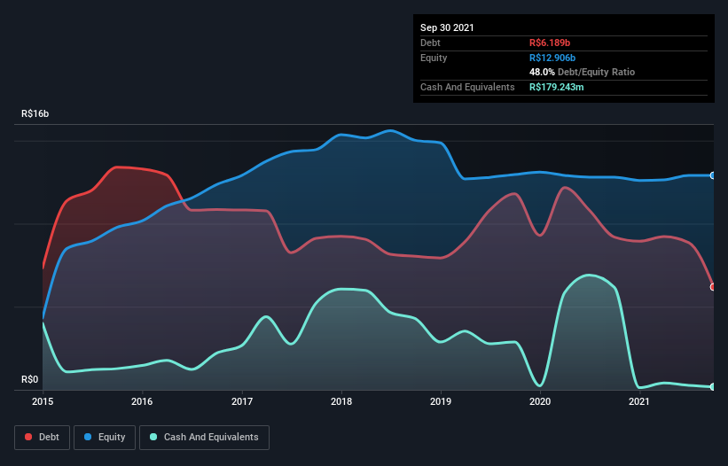Click the Equity end-point marker on chart

(713, 175)
